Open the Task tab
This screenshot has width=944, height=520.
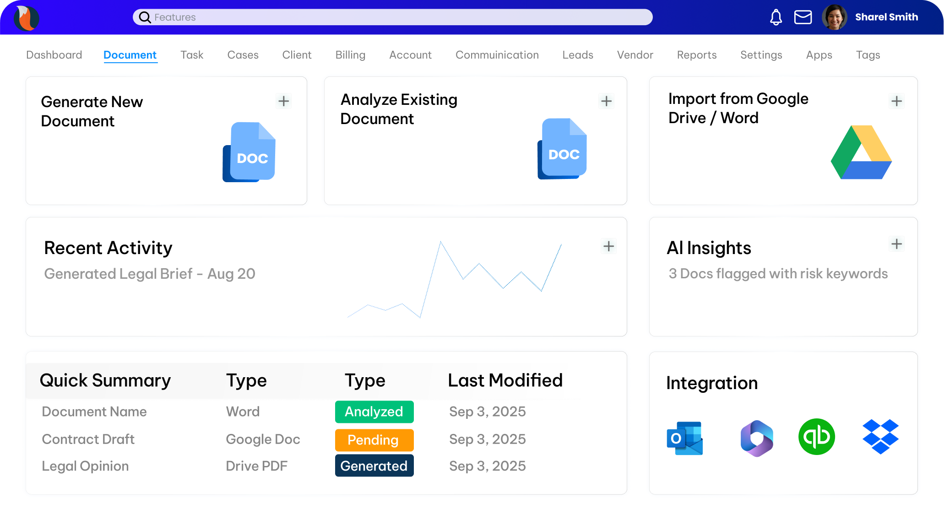(x=192, y=55)
